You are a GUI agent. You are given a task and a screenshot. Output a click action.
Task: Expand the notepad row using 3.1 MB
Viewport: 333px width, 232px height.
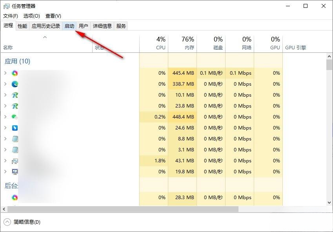pos(5,150)
